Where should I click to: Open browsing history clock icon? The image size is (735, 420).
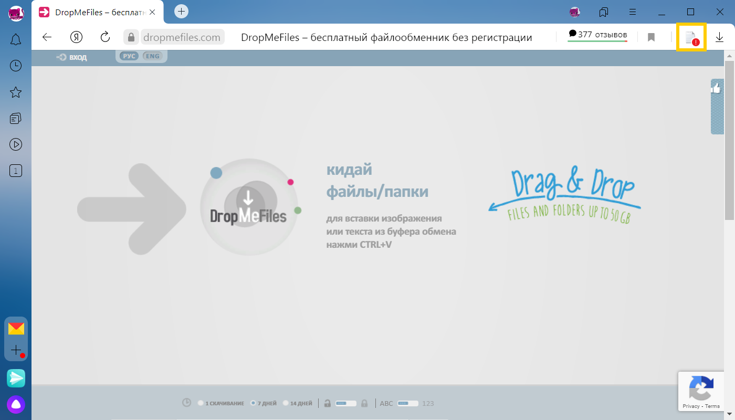pos(16,66)
